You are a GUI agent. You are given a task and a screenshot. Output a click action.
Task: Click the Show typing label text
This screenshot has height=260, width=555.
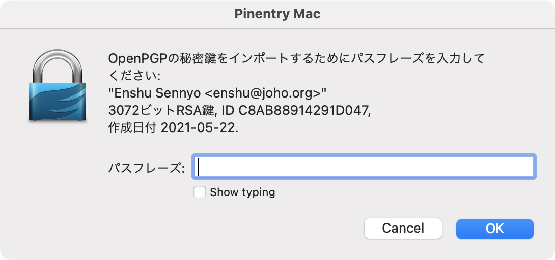point(242,192)
